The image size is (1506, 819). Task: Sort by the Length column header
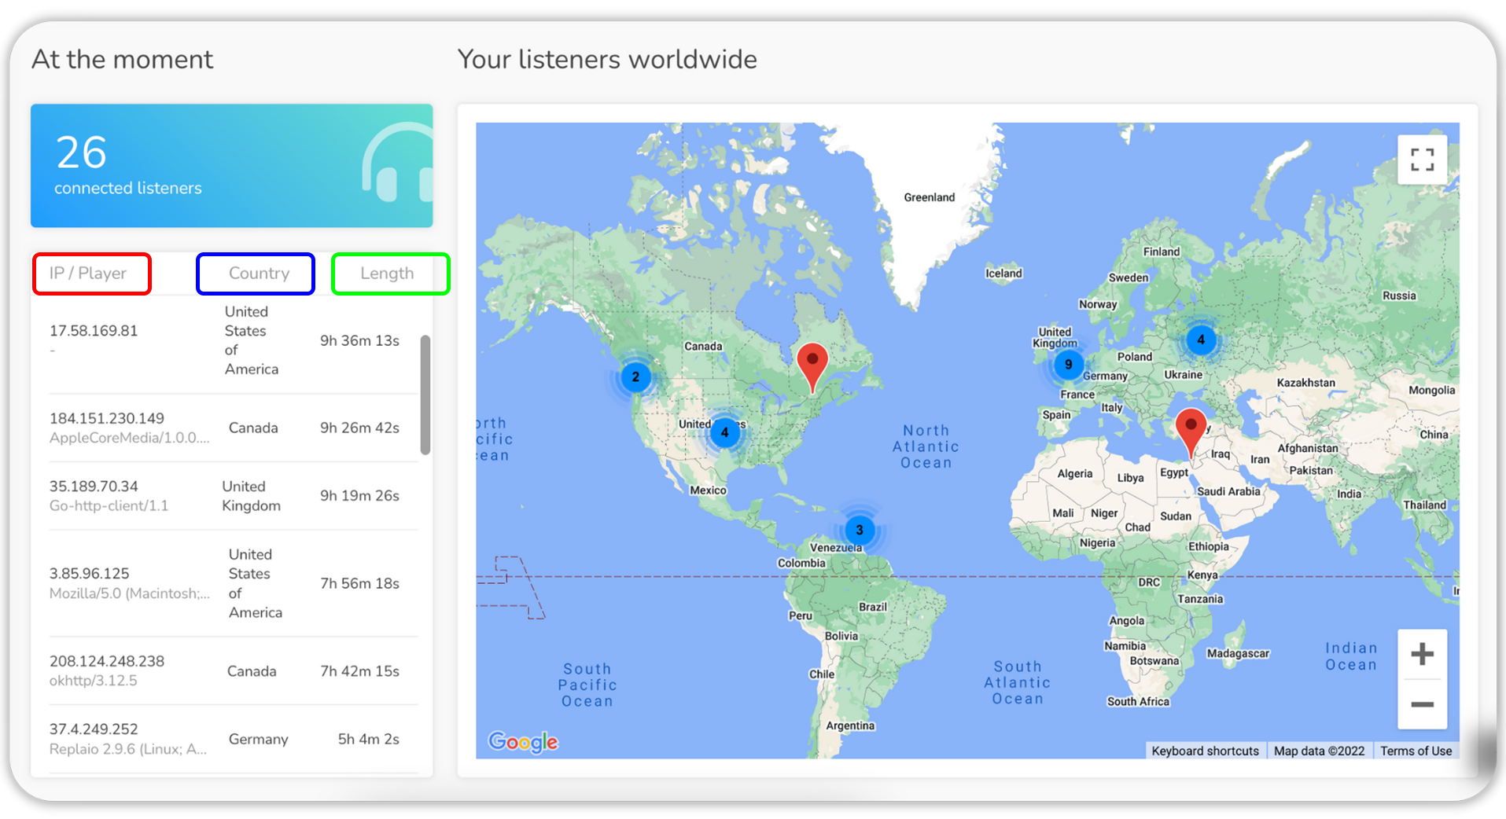tap(387, 274)
